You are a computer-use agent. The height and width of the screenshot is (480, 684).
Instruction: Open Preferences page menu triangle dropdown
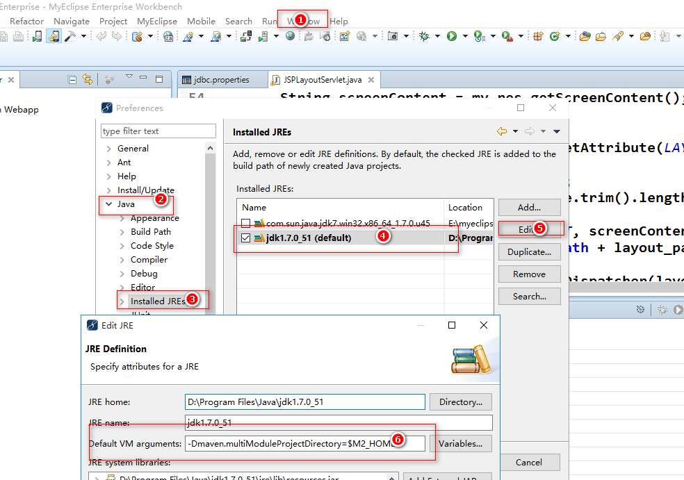pos(557,131)
